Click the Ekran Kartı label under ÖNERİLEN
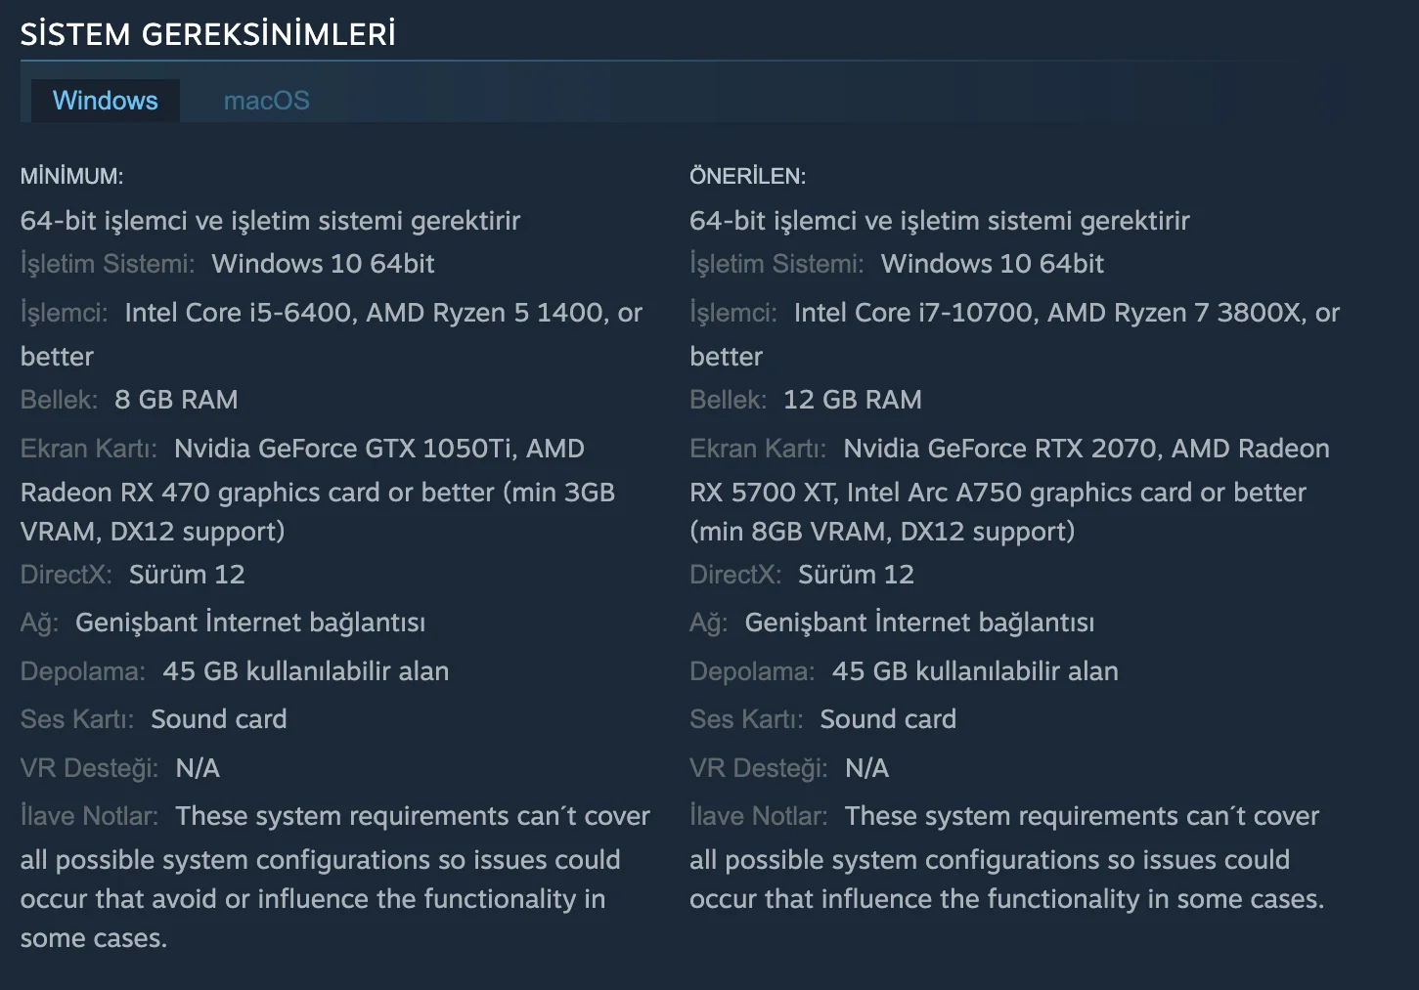Screen dimensions: 1419x990 pyautogui.click(x=757, y=449)
